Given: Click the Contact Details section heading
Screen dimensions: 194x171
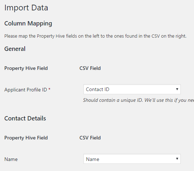Looking at the screenshot, I should point(25,118).
